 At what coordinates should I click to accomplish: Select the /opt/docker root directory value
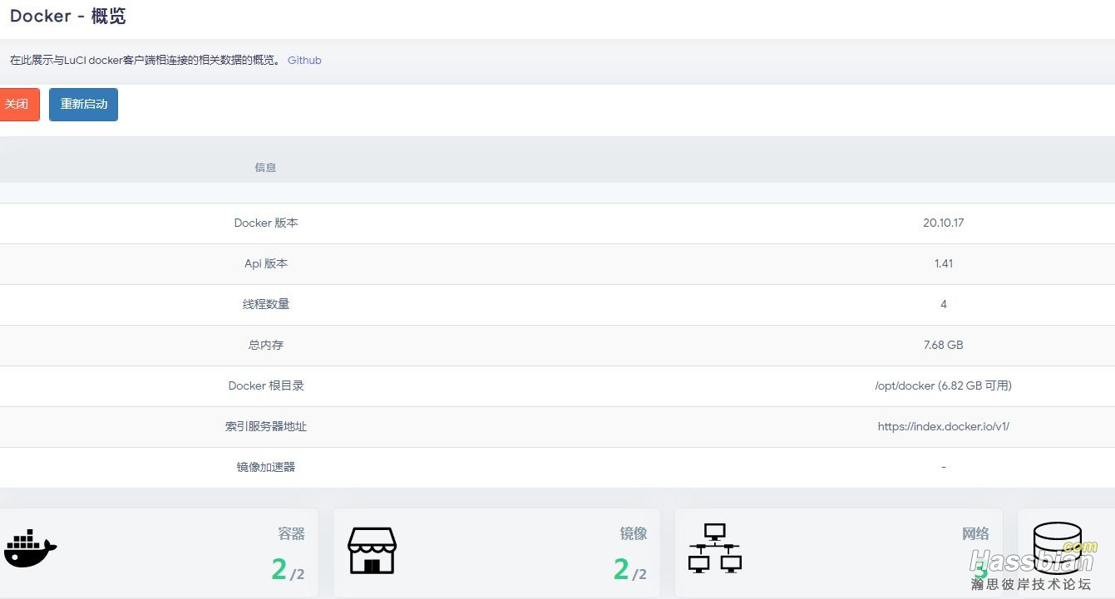(944, 386)
